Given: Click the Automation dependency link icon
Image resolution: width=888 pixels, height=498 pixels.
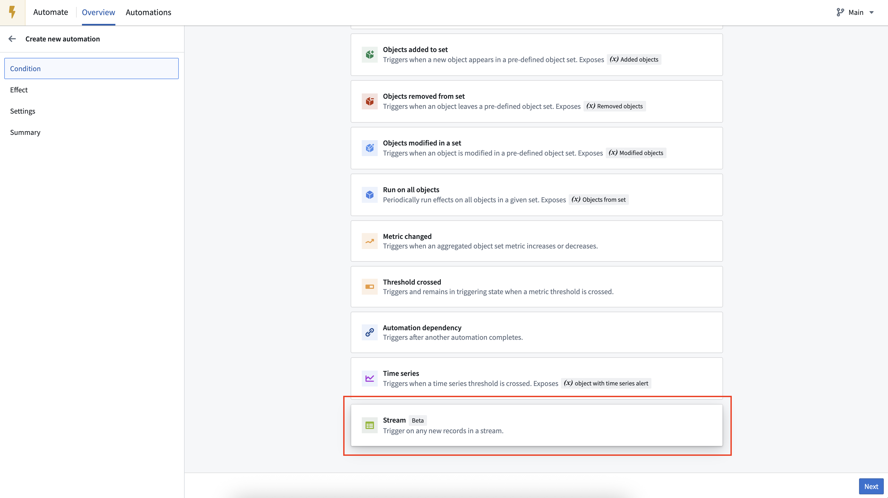Looking at the screenshot, I should (369, 332).
